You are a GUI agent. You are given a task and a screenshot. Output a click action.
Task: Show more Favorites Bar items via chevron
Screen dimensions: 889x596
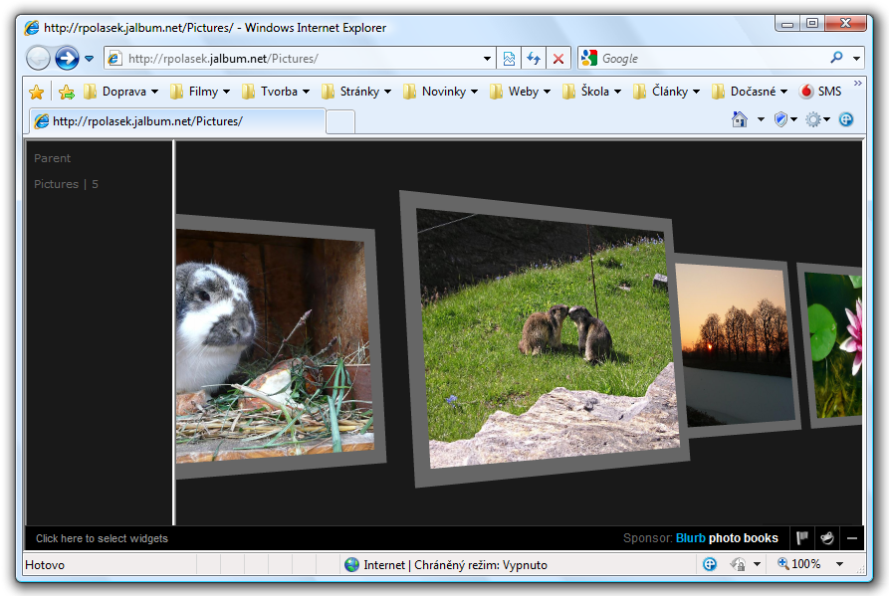(x=858, y=84)
